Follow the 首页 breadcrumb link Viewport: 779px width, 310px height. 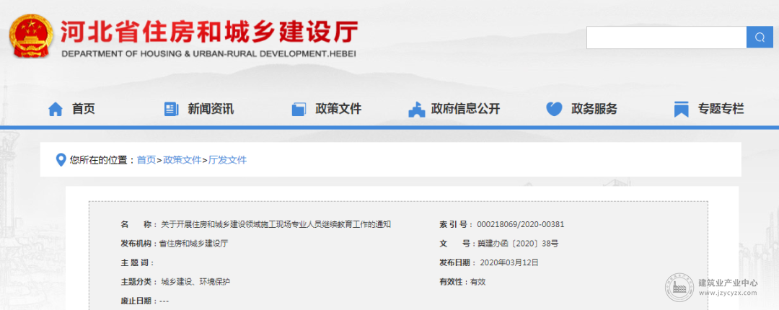pyautogui.click(x=146, y=160)
